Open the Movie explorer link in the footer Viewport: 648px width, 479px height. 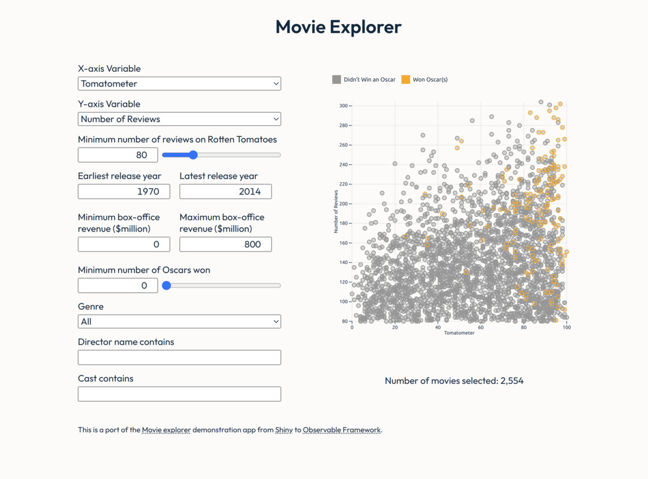point(166,430)
